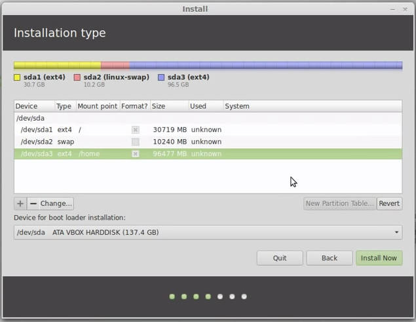
Task: Click the pink sda2 linux-swap legend square
Action: click(77, 77)
